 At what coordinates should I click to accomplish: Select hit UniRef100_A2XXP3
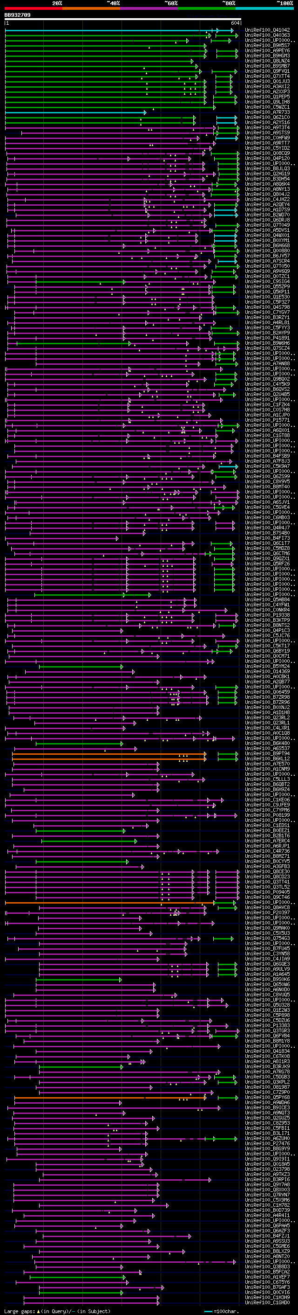tap(267, 91)
